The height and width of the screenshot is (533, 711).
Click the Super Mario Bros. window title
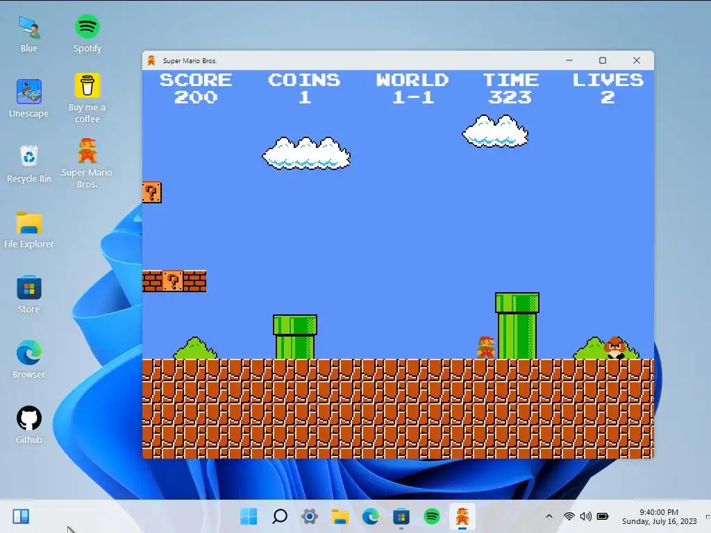click(190, 61)
